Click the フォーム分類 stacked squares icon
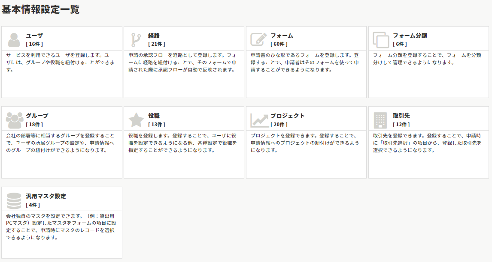Screen dimensions: 492x262 click(381, 40)
